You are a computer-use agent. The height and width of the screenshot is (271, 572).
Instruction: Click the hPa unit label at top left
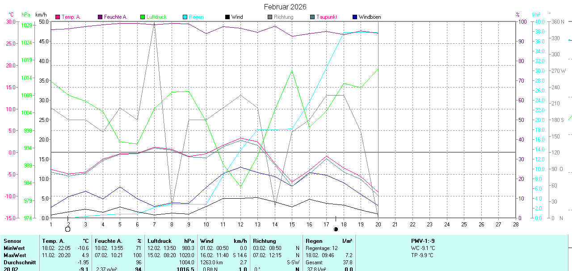pos(26,15)
